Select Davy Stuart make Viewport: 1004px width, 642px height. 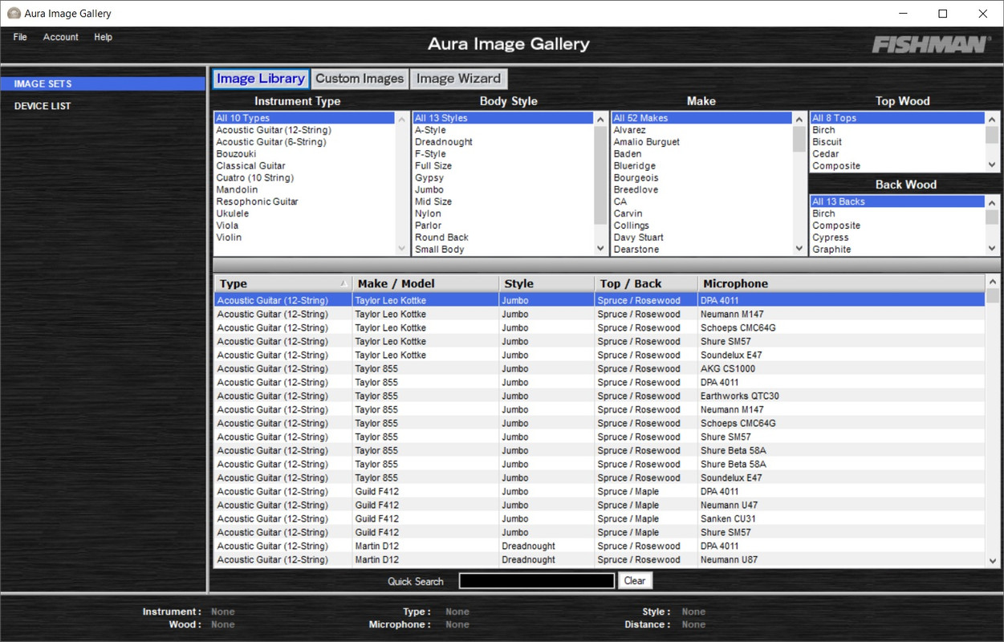pyautogui.click(x=702, y=238)
